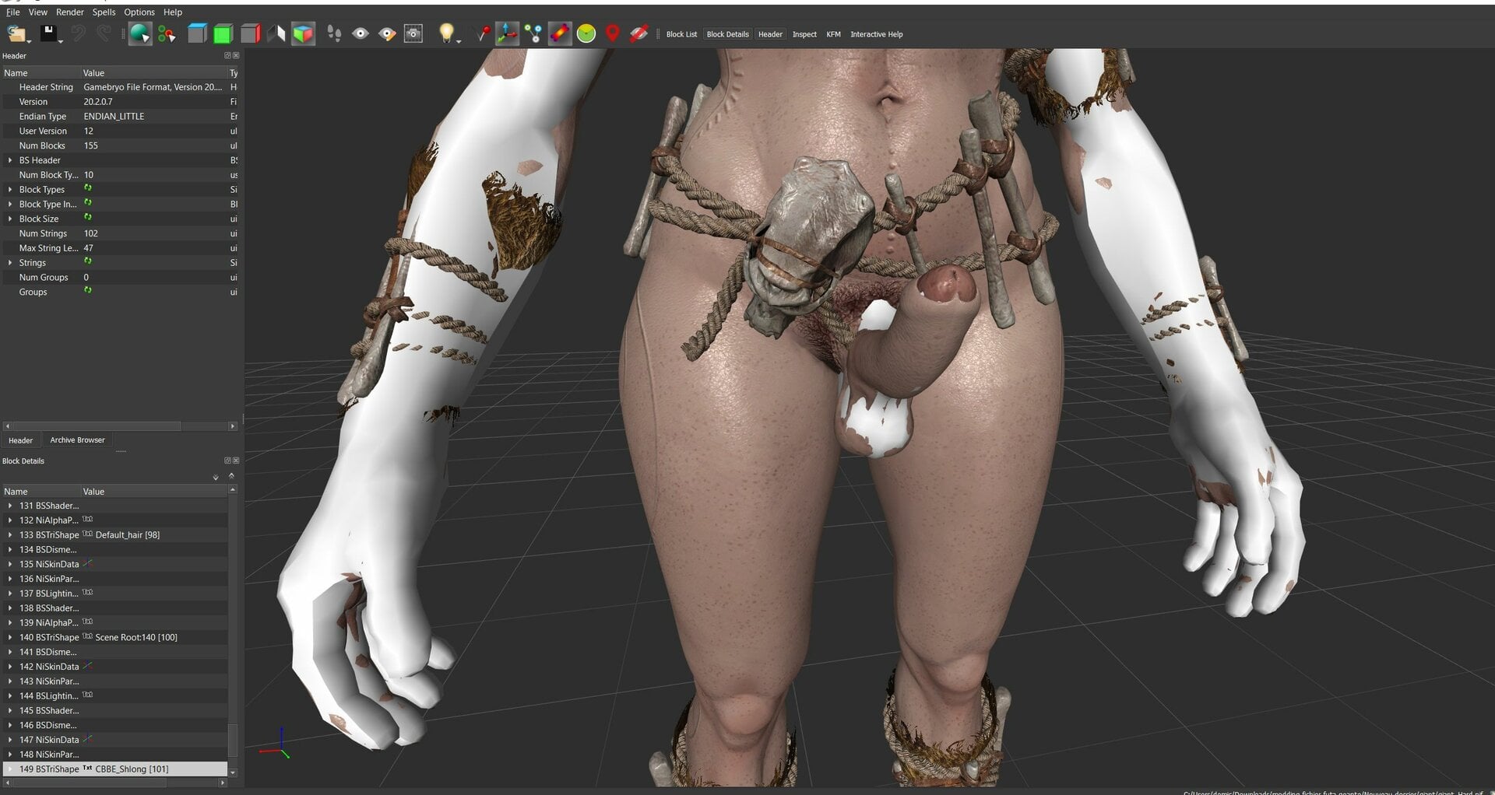
Task: Open the File menu
Action: pos(13,12)
